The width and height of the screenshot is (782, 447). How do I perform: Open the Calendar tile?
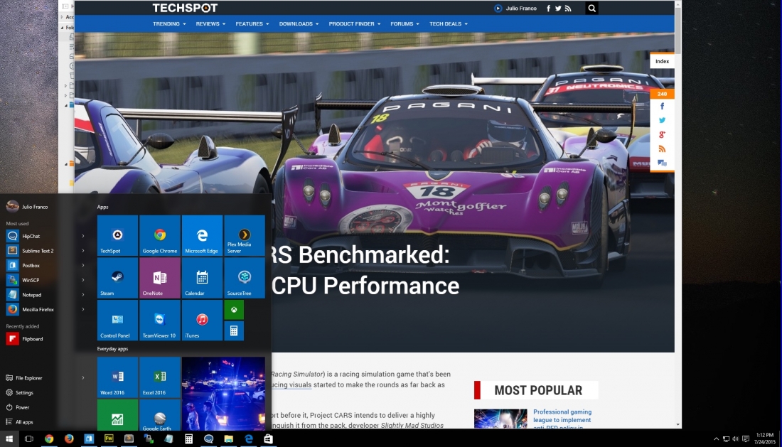202,278
